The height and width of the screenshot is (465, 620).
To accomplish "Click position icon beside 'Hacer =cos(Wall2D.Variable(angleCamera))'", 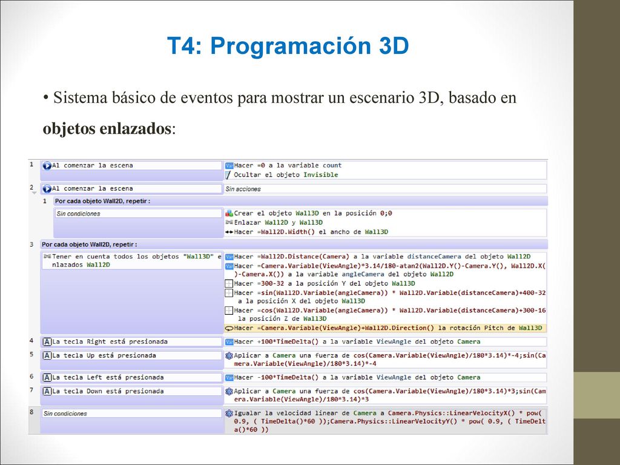I will (x=229, y=311).
